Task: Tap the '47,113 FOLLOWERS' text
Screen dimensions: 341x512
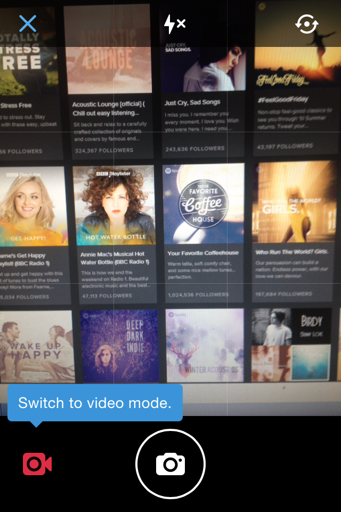Action: 107,296
